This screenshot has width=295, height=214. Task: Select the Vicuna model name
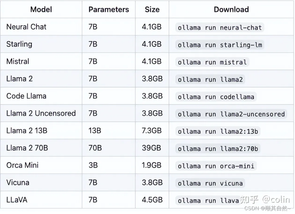point(18,183)
